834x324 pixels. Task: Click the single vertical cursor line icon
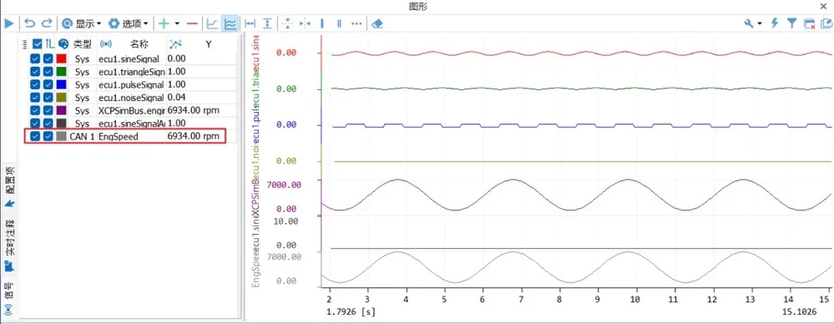coord(321,23)
